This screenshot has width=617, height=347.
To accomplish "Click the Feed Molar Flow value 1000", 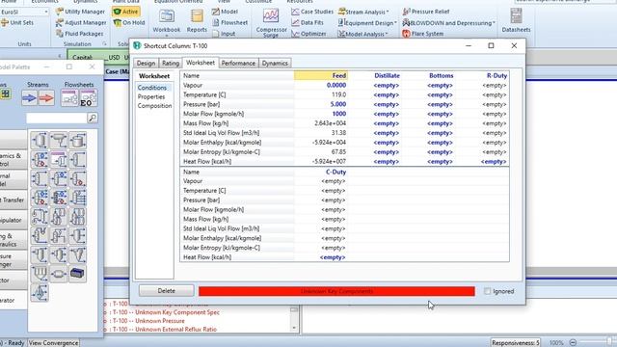I will [321, 114].
